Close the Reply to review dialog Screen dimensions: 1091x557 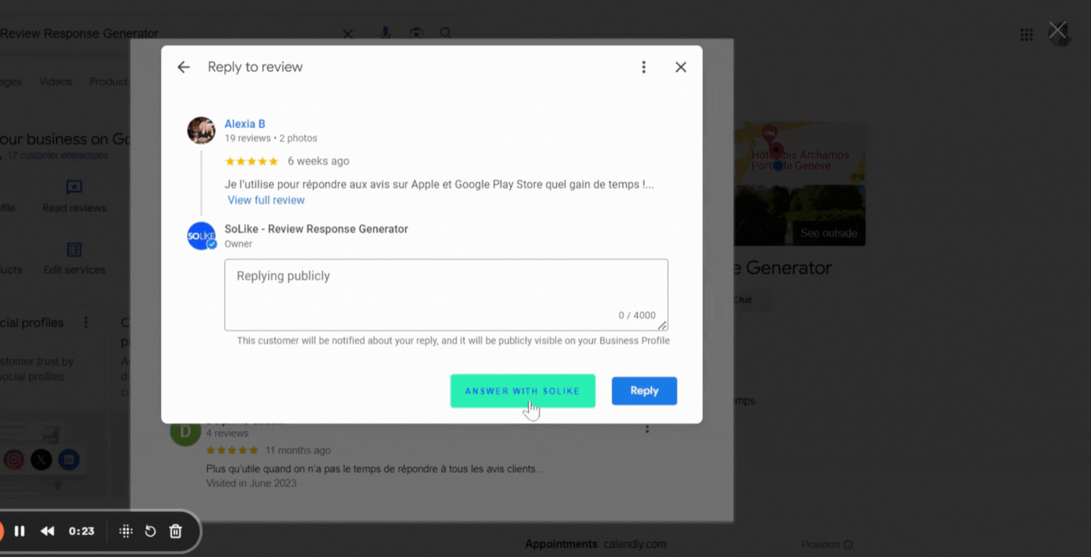[x=680, y=67]
